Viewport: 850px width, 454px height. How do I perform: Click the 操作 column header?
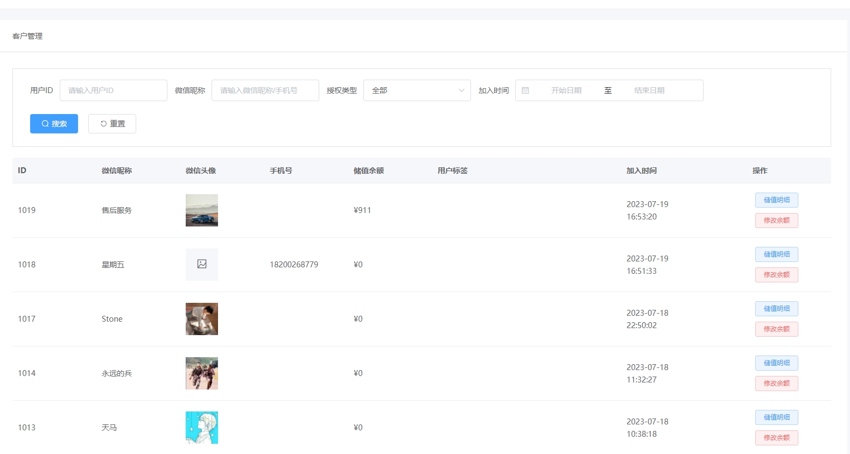point(760,171)
